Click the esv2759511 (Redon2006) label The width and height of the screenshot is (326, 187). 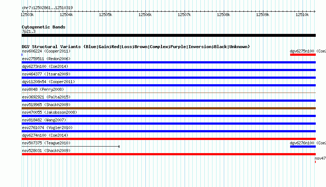[x=46, y=59]
